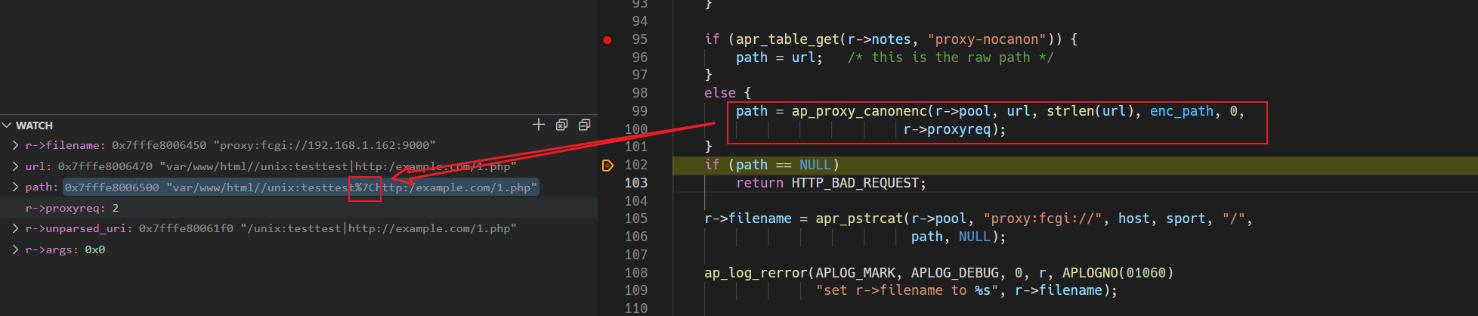Click the yellow execution pointer at line 102
The width and height of the screenshot is (1478, 316).
click(x=608, y=165)
